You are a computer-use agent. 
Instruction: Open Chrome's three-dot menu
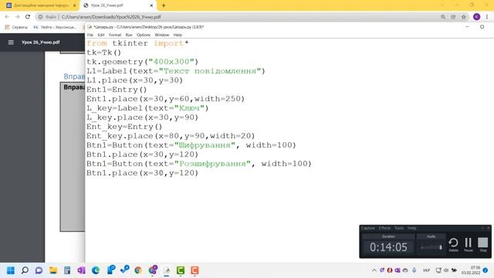pos(487,17)
